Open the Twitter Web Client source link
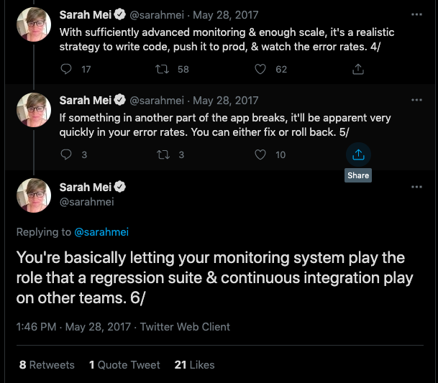Image resolution: width=438 pixels, height=383 pixels. [185, 327]
